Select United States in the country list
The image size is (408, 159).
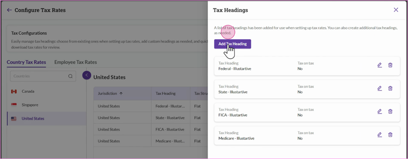(47, 119)
